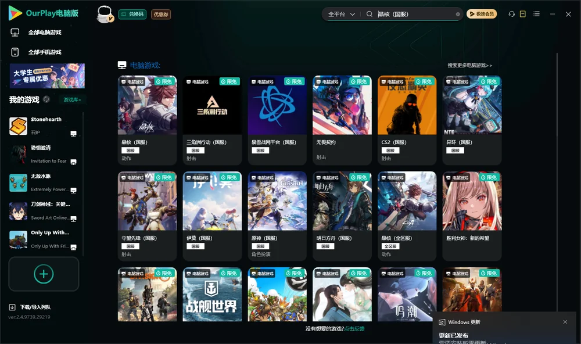The image size is (581, 344).
Task: Open 刀剑神域 Sword Art Online entry
Action: (44, 212)
